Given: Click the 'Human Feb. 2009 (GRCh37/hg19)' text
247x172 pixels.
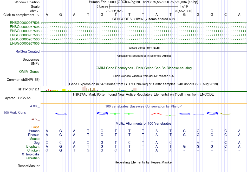Looking at the screenshot, I should 114,2.
